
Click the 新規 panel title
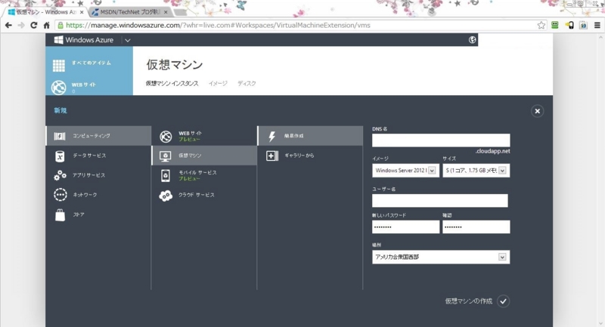60,110
